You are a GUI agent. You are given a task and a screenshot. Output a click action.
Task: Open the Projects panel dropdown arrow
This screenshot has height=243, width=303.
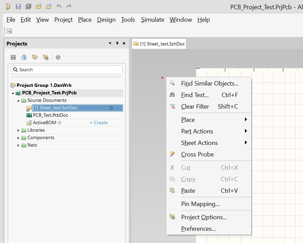110,43
